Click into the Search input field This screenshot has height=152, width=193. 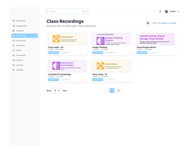pos(67,11)
